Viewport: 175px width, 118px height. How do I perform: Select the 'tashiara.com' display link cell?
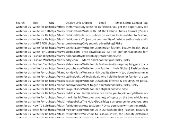point(74,48)
